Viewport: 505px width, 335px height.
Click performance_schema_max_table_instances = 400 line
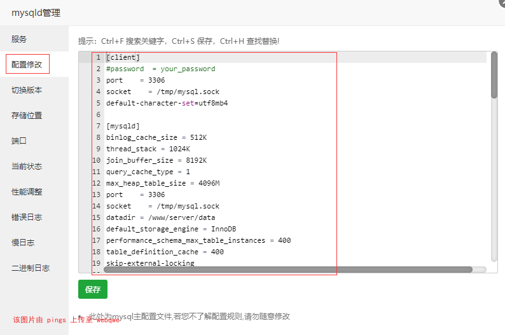coord(198,240)
